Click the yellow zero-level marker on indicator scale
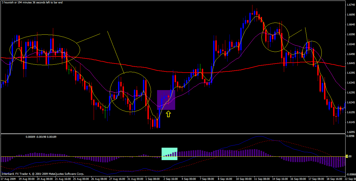This screenshot has height=181, width=356. tap(347, 156)
